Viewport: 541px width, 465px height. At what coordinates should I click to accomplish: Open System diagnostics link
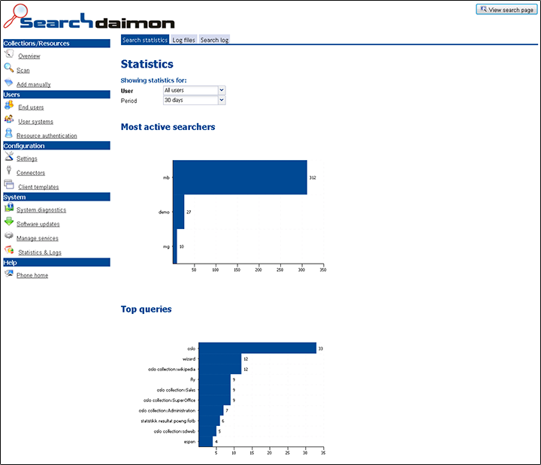tap(41, 210)
